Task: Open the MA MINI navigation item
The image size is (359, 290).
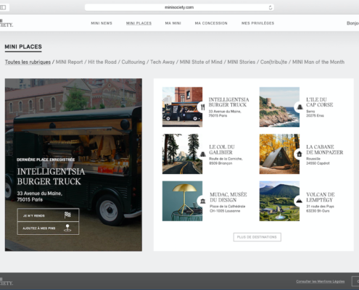Action: [173, 23]
